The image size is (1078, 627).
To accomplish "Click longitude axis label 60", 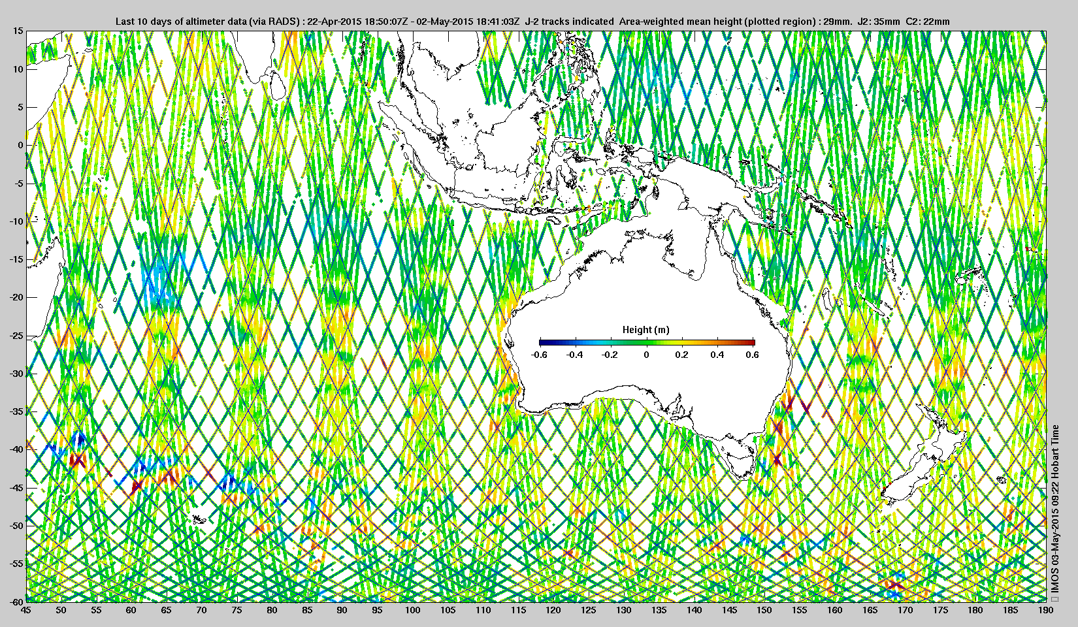I will (131, 610).
